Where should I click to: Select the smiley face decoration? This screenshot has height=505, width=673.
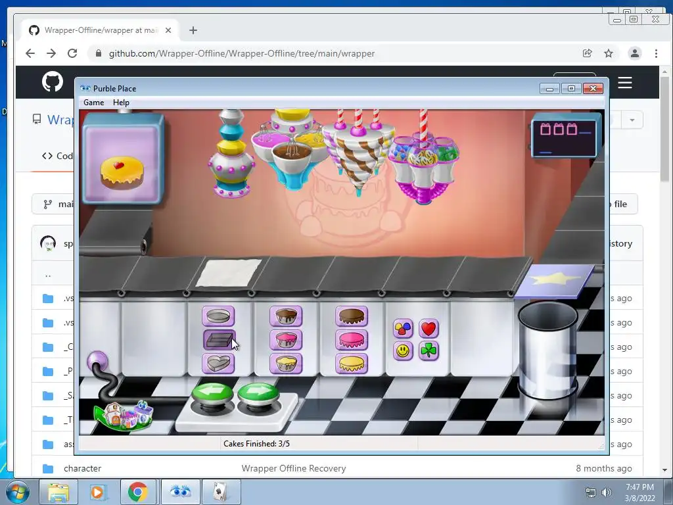[x=403, y=351]
